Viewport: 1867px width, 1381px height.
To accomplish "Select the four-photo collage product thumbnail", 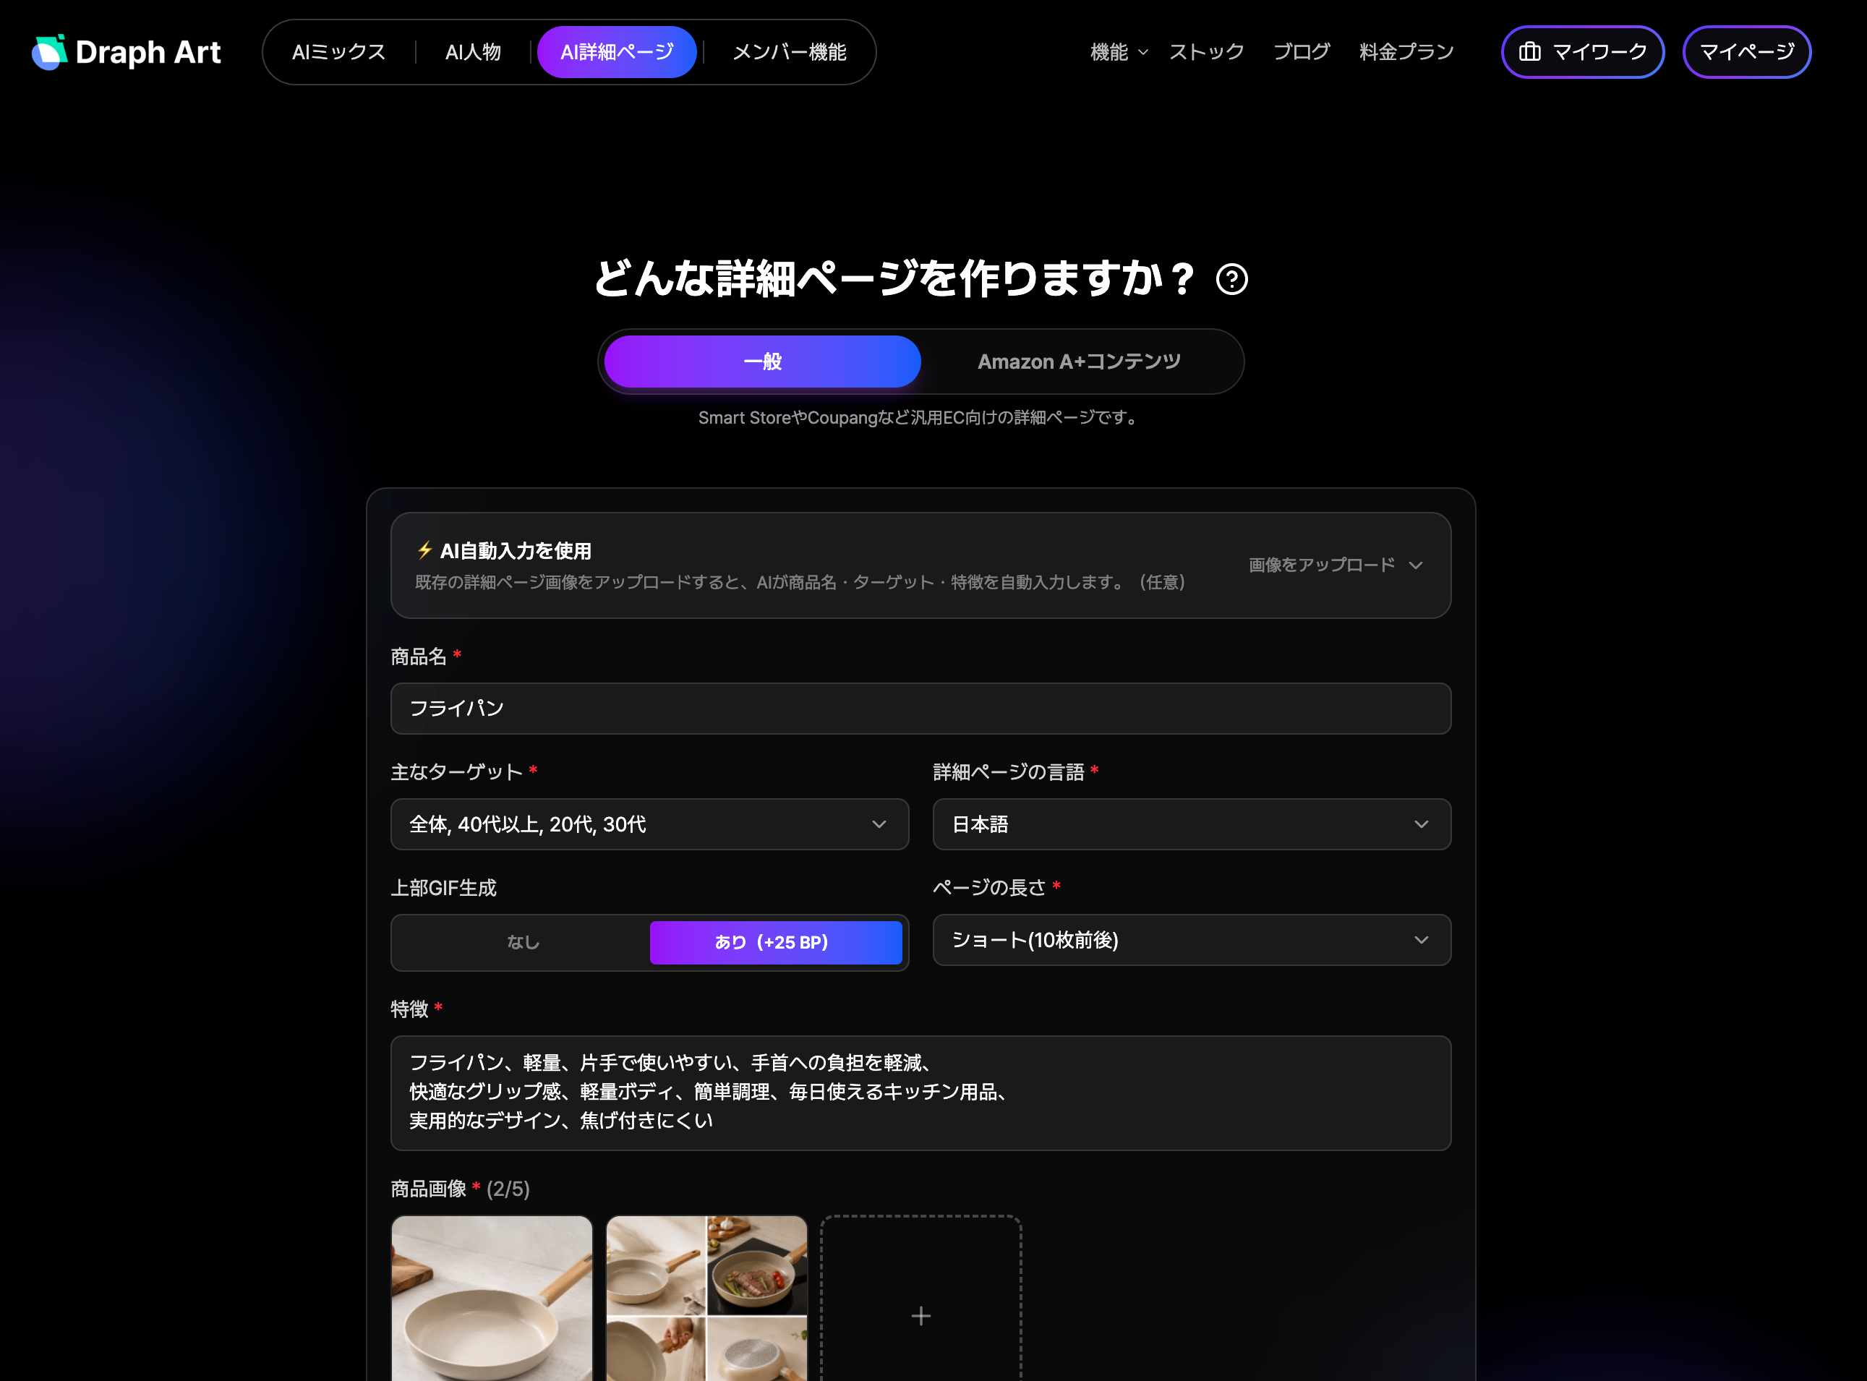I will click(706, 1297).
